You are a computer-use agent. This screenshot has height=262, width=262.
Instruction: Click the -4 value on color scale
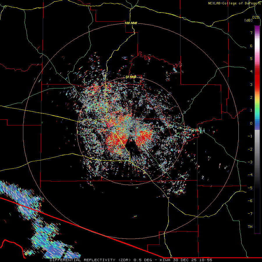(250, 175)
